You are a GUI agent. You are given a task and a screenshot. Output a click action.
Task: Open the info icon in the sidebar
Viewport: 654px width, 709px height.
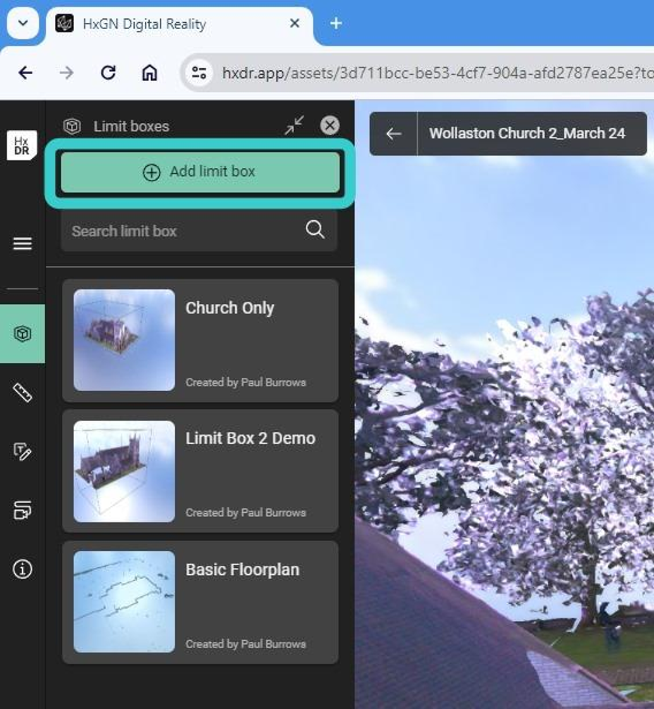point(22,569)
